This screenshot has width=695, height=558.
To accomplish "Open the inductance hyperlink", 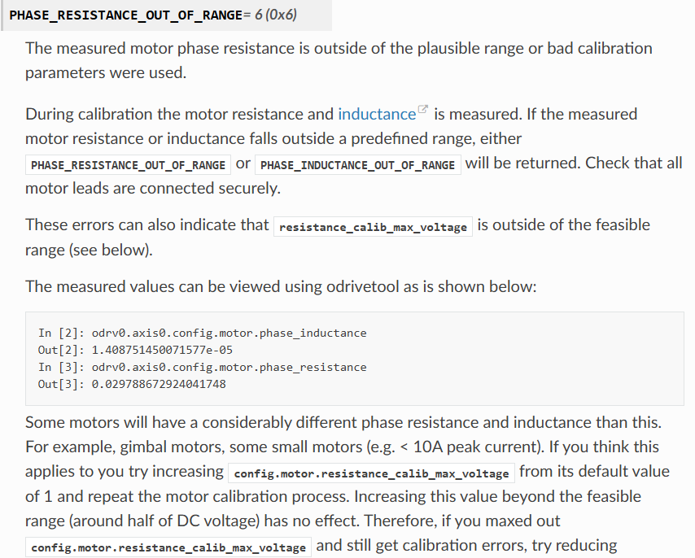I will tap(377, 114).
